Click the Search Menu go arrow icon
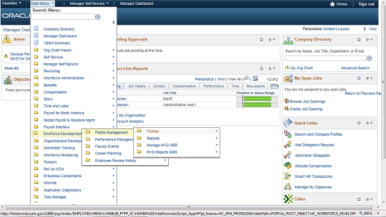Image resolution: width=386 pixels, height=217 pixels. point(98,17)
